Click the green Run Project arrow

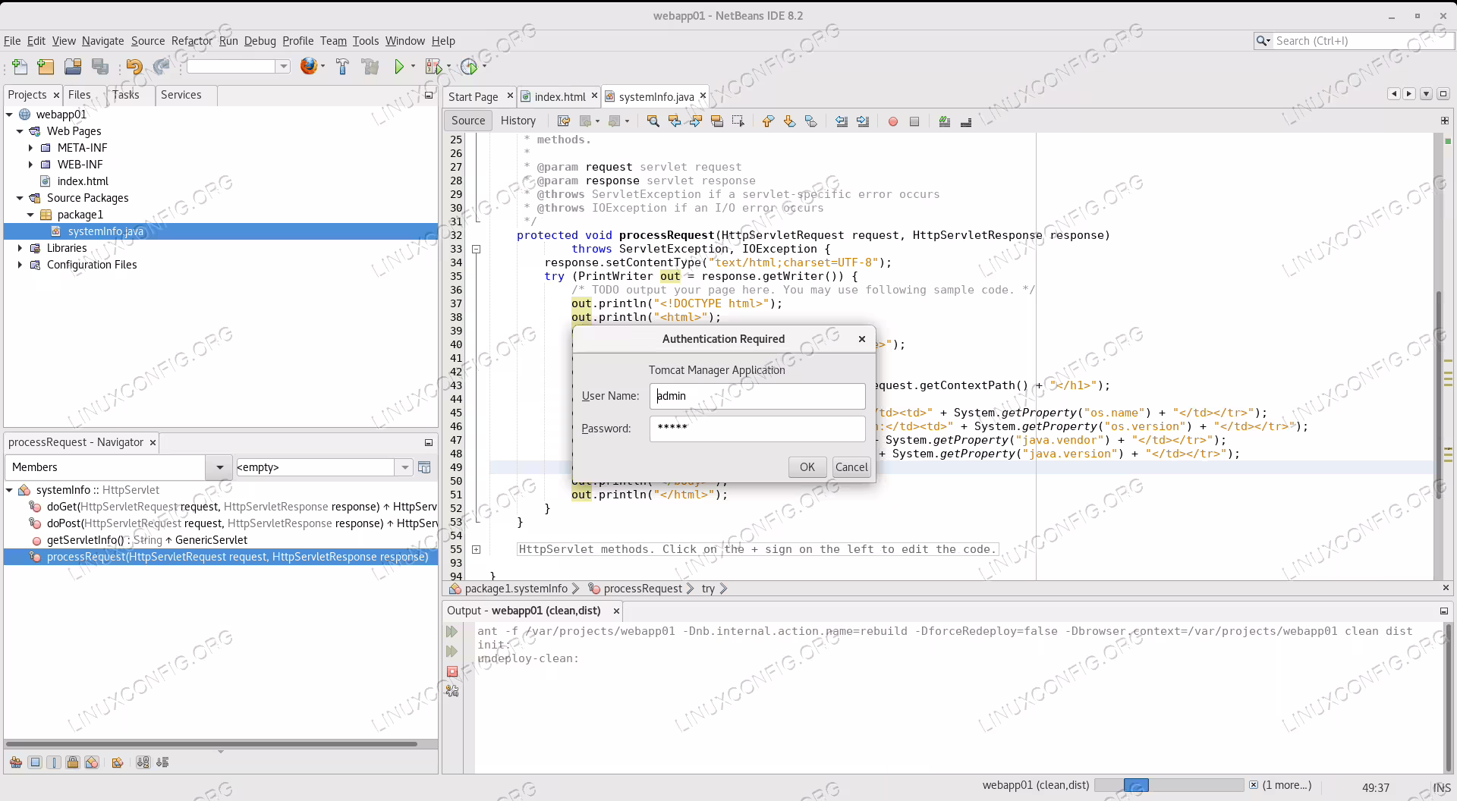399,67
